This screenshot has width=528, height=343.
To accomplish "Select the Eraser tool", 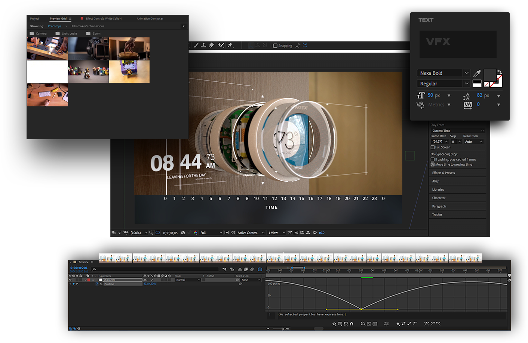I will tap(211, 46).
